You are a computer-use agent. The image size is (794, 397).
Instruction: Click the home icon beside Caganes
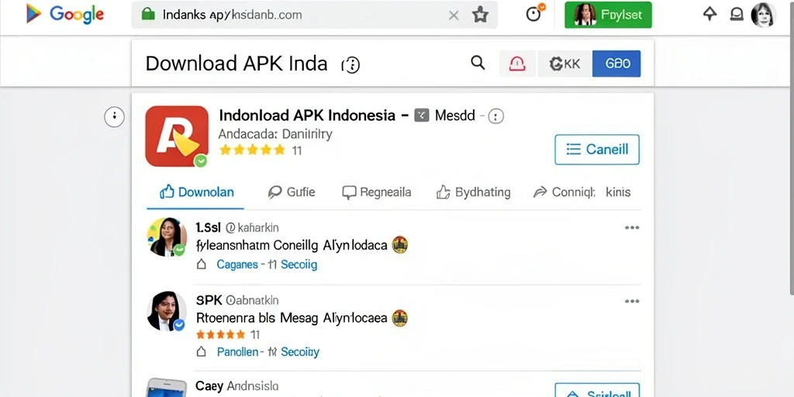point(201,264)
